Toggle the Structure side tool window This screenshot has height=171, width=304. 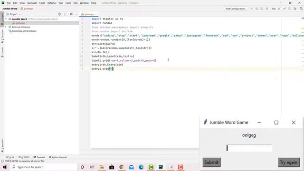click(2, 36)
